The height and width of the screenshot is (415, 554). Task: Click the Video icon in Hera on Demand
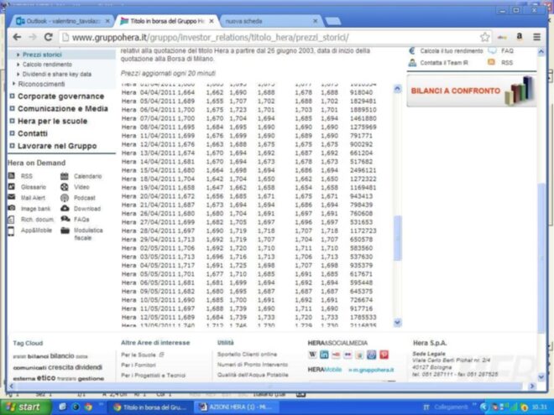(x=65, y=187)
